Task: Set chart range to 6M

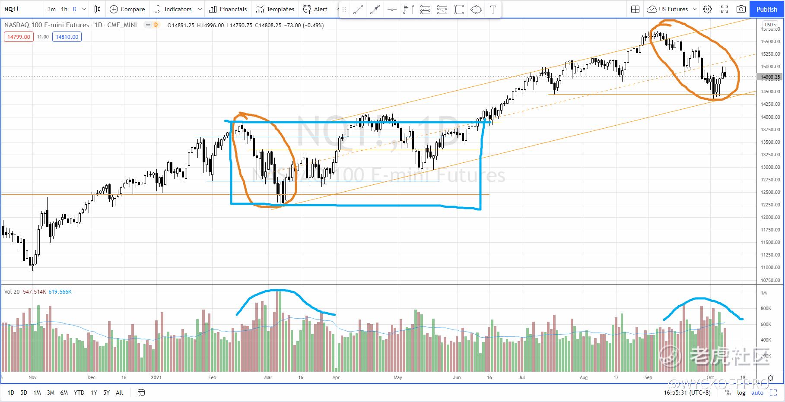Action: pos(64,393)
